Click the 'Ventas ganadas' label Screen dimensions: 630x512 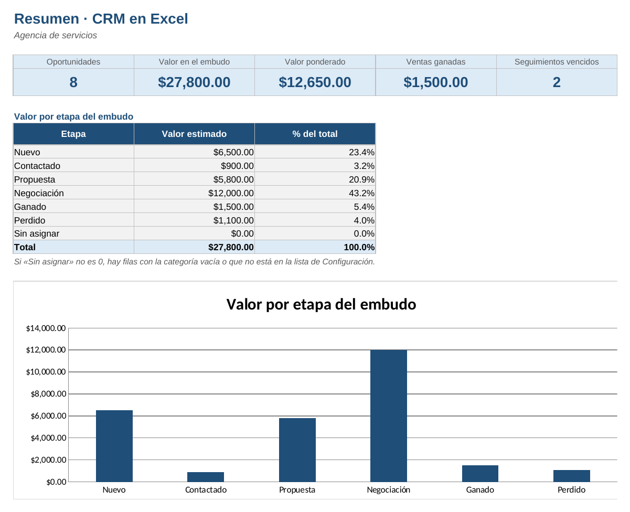[x=436, y=61]
